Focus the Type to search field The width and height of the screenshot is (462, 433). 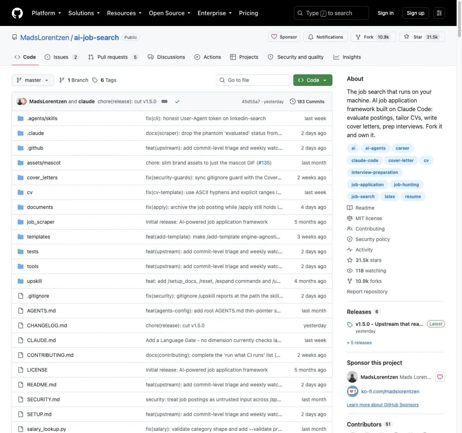tap(331, 13)
